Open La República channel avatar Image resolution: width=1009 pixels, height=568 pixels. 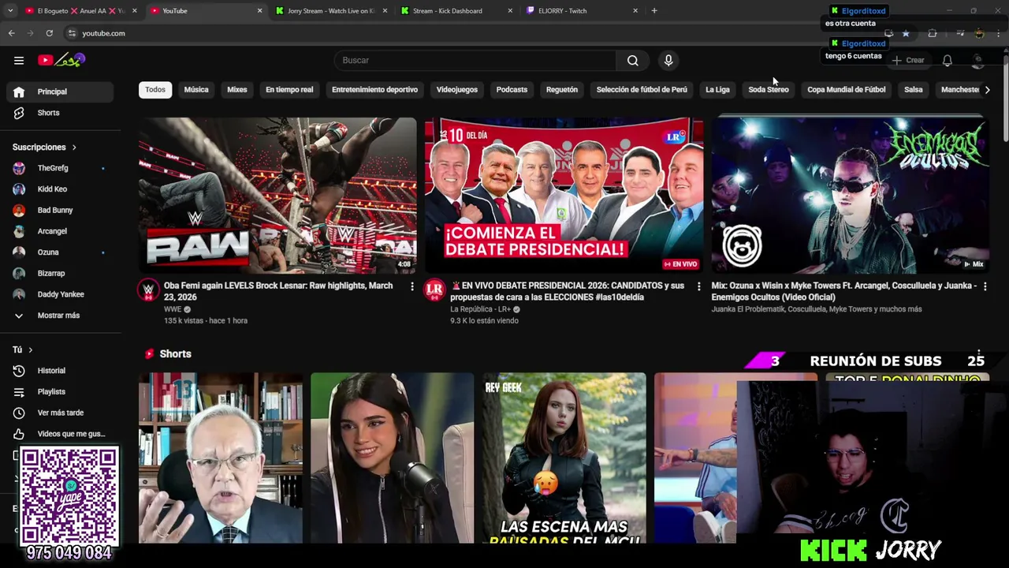pyautogui.click(x=434, y=290)
